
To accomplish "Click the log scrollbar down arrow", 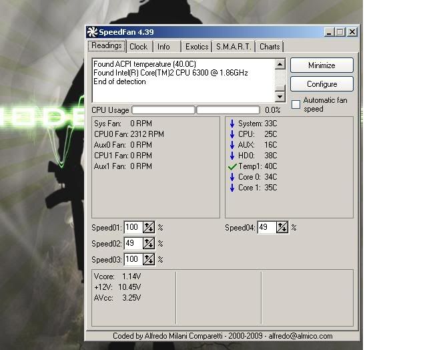I will (280, 96).
